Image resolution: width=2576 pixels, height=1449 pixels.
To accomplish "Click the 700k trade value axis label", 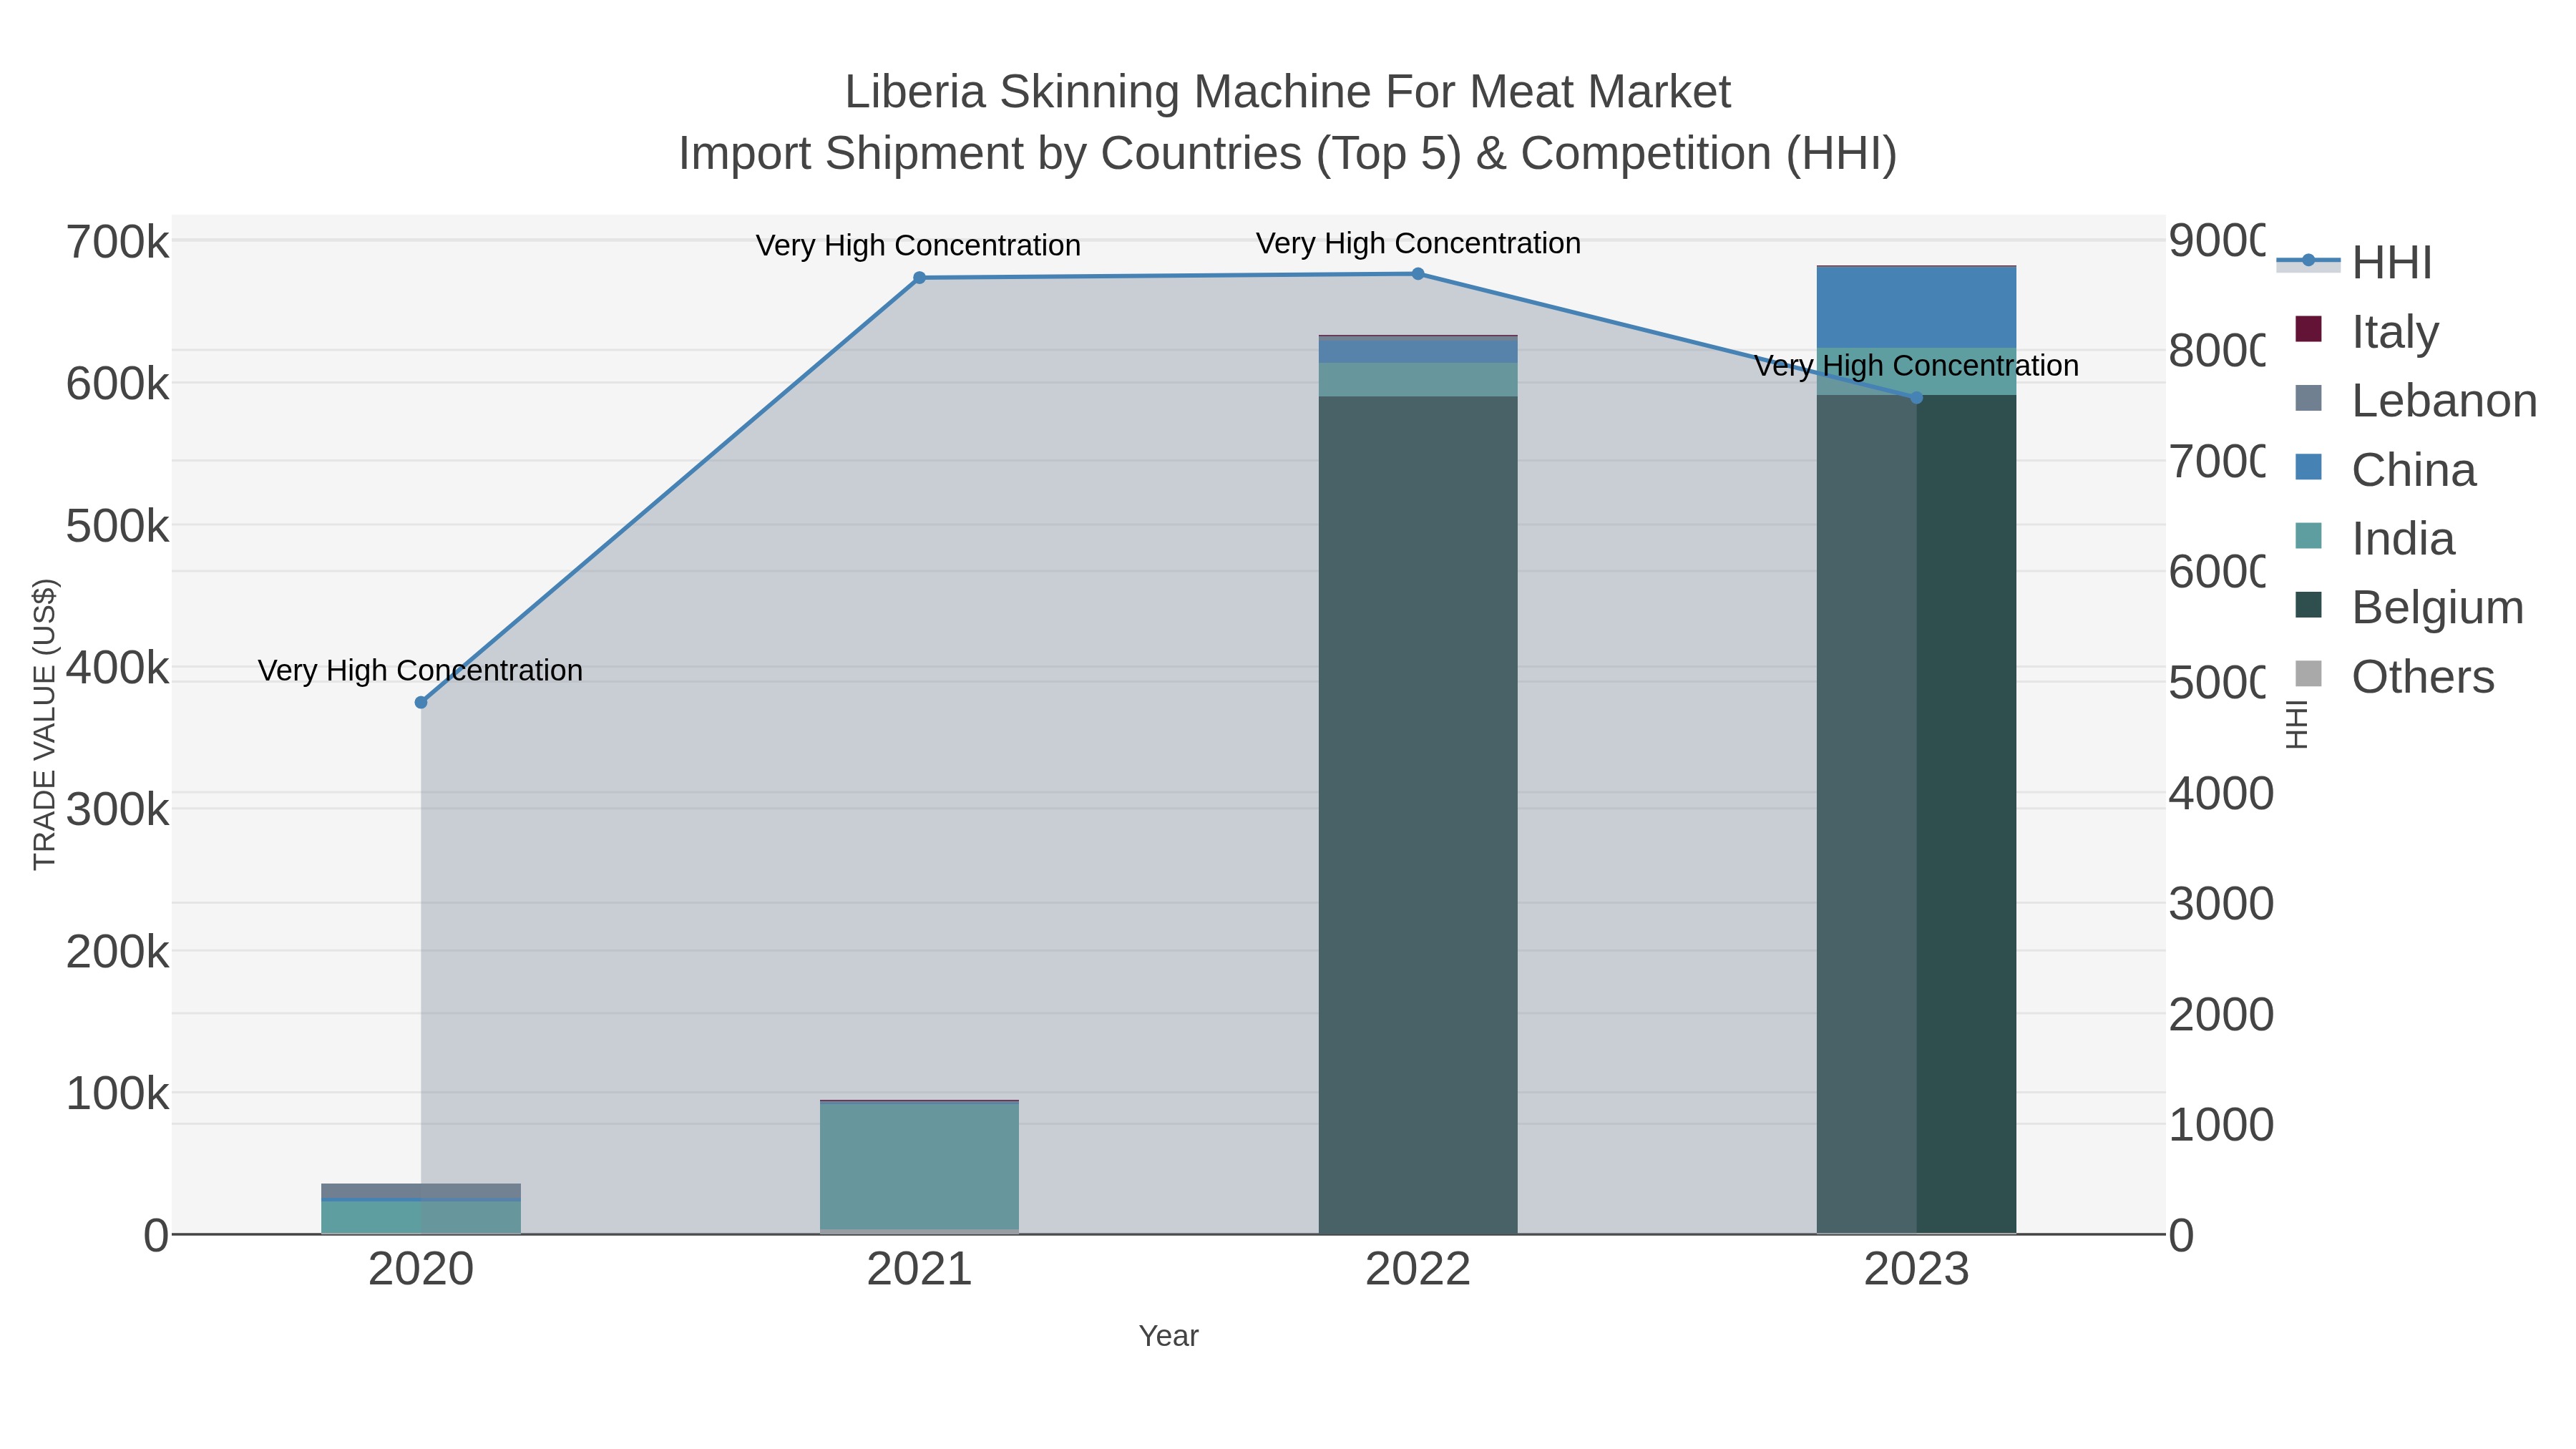I will click(x=117, y=242).
